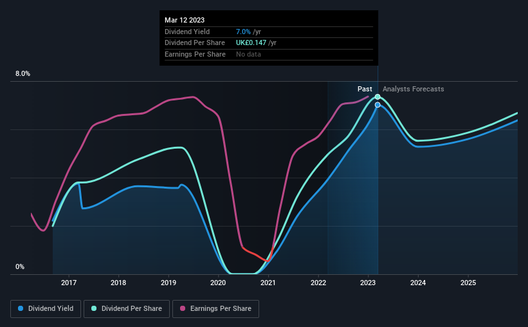Click the 2019 x-axis label

[x=168, y=283]
